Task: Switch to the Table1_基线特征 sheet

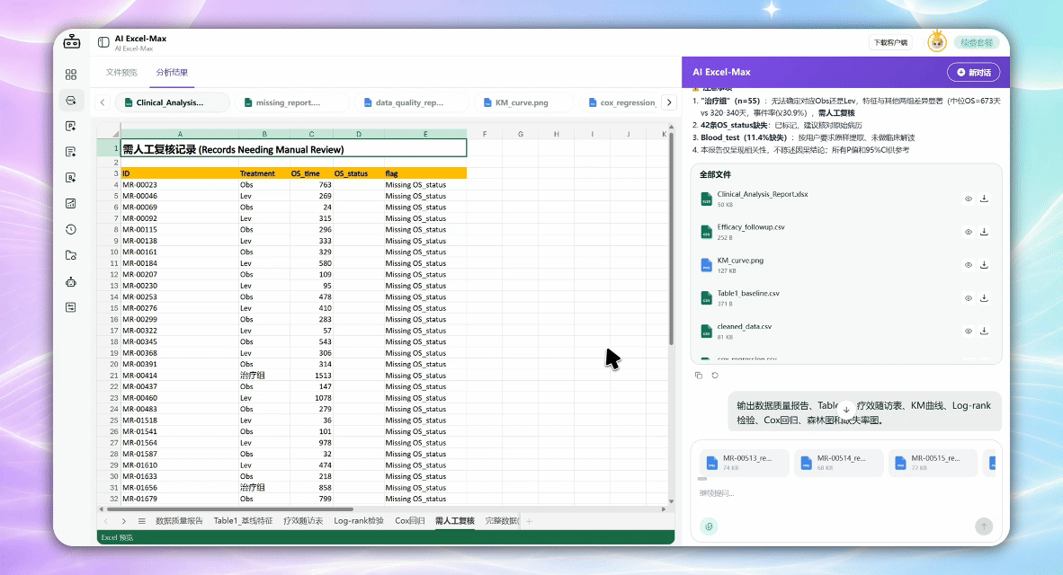Action: [243, 521]
